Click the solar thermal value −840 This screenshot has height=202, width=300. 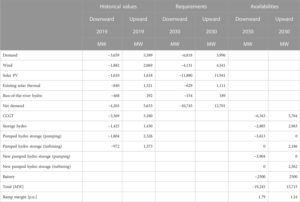[x=115, y=86]
